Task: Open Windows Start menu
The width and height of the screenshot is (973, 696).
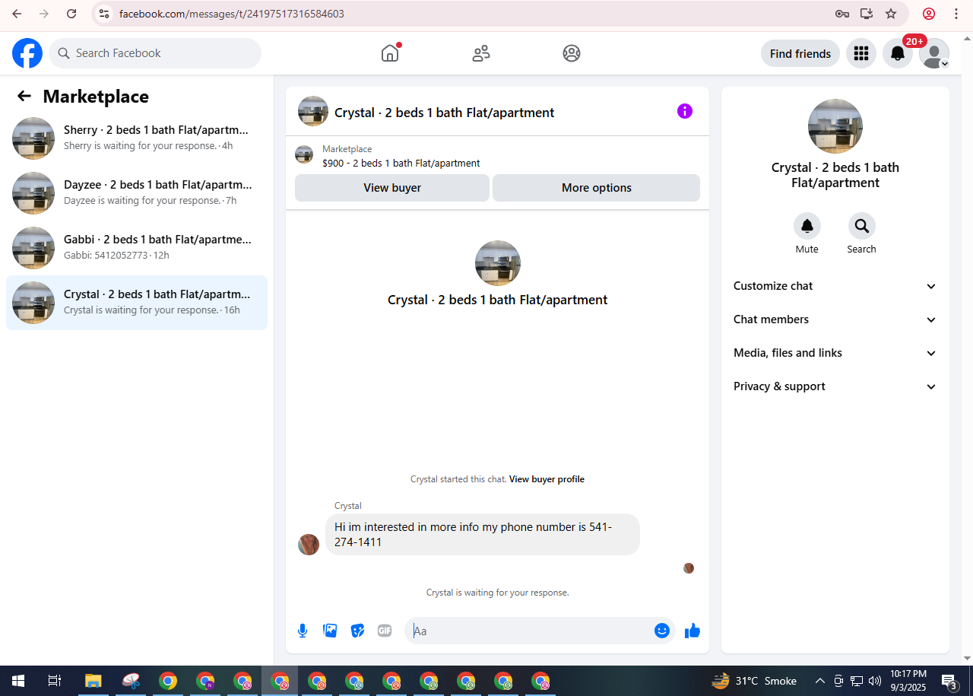Action: pyautogui.click(x=18, y=681)
